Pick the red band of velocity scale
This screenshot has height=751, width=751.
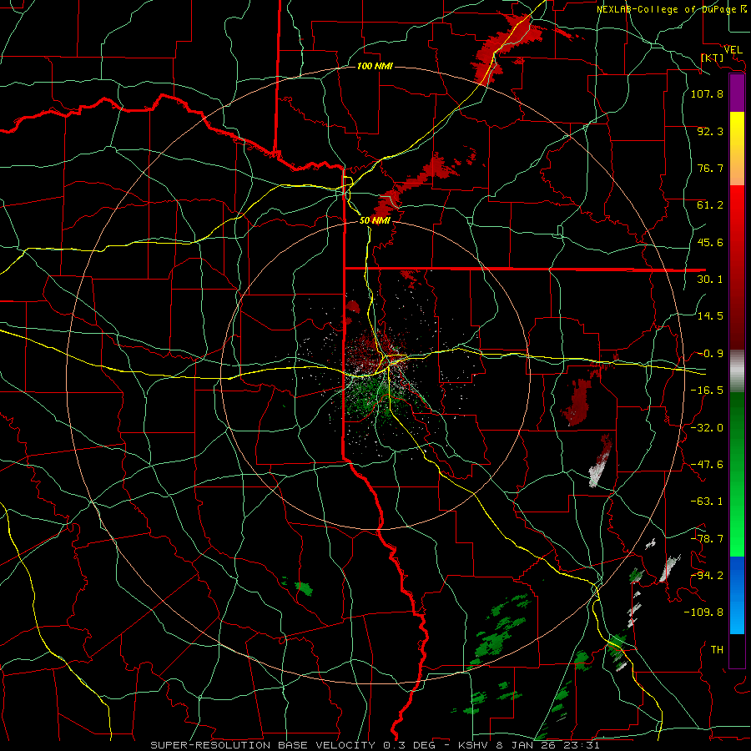point(737,267)
